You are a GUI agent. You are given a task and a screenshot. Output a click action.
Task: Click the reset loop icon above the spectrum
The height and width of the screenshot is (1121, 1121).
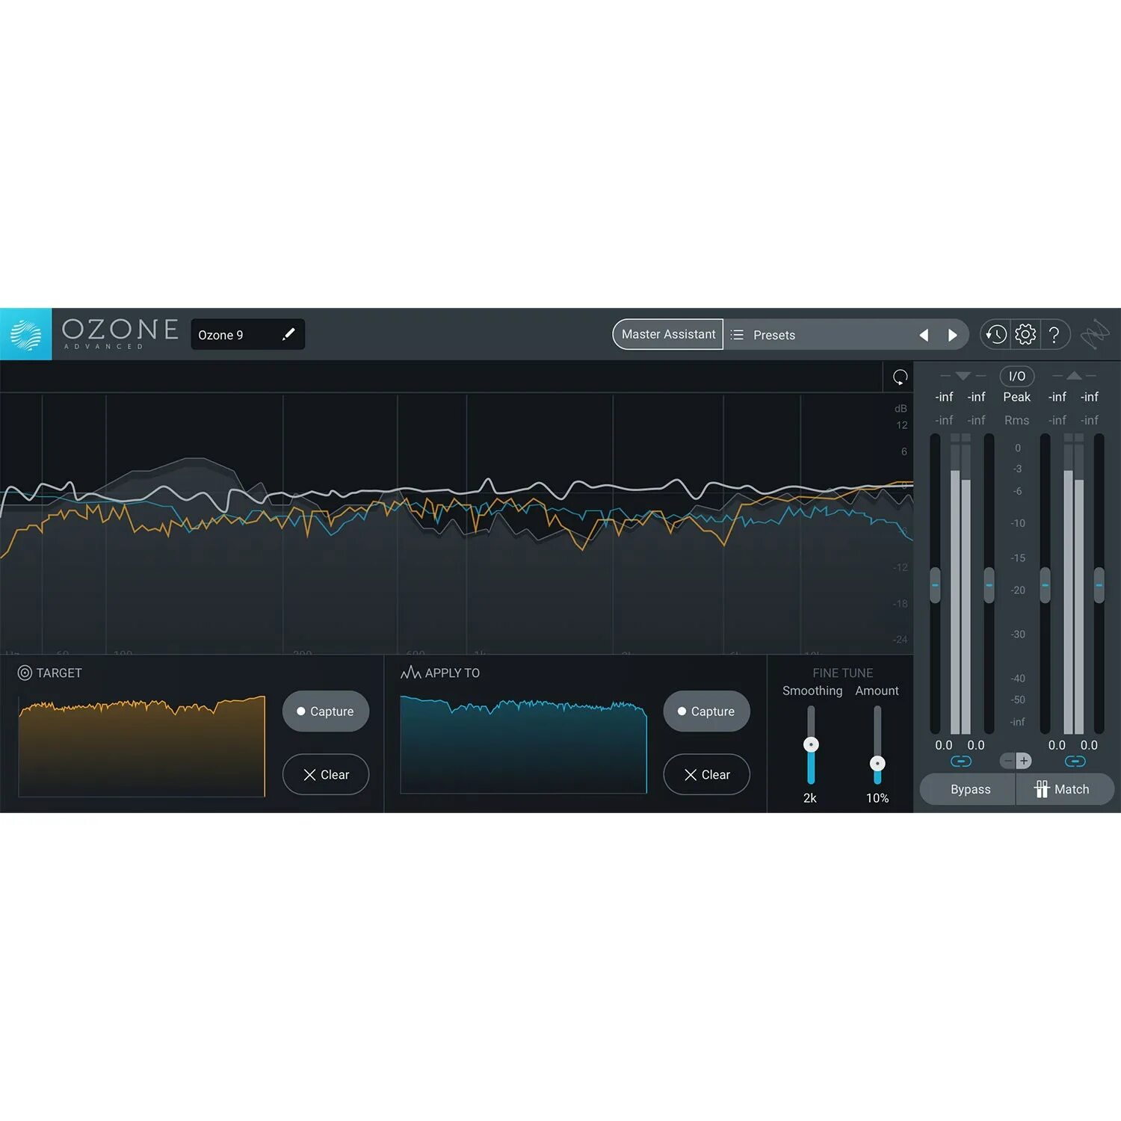click(900, 377)
